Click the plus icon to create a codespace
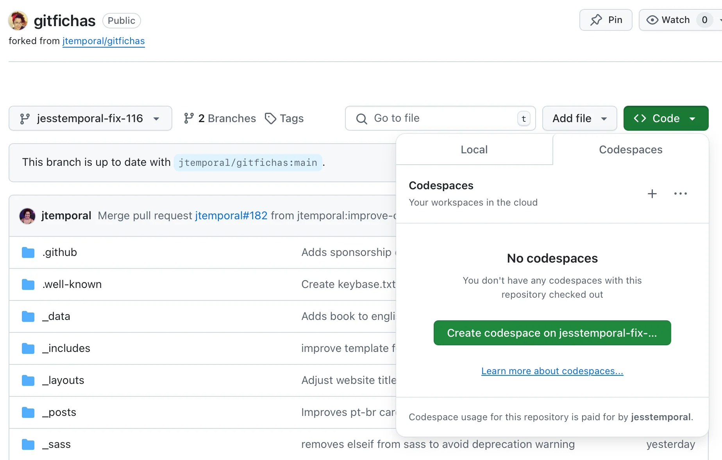 (x=652, y=194)
